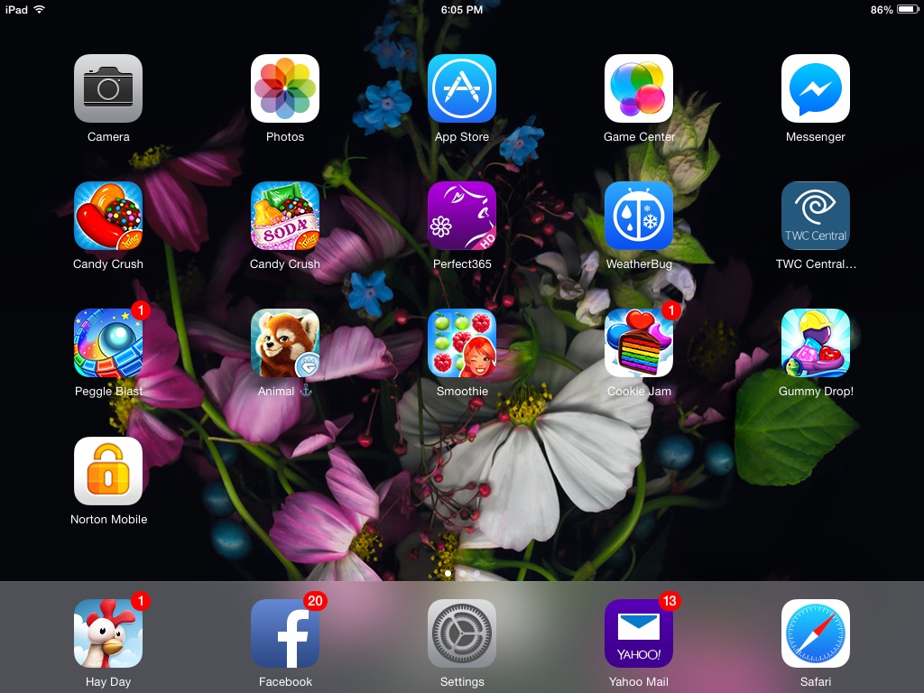Open Yahoo Mail from the dock
Screen dimensions: 924x693
pos(638,633)
